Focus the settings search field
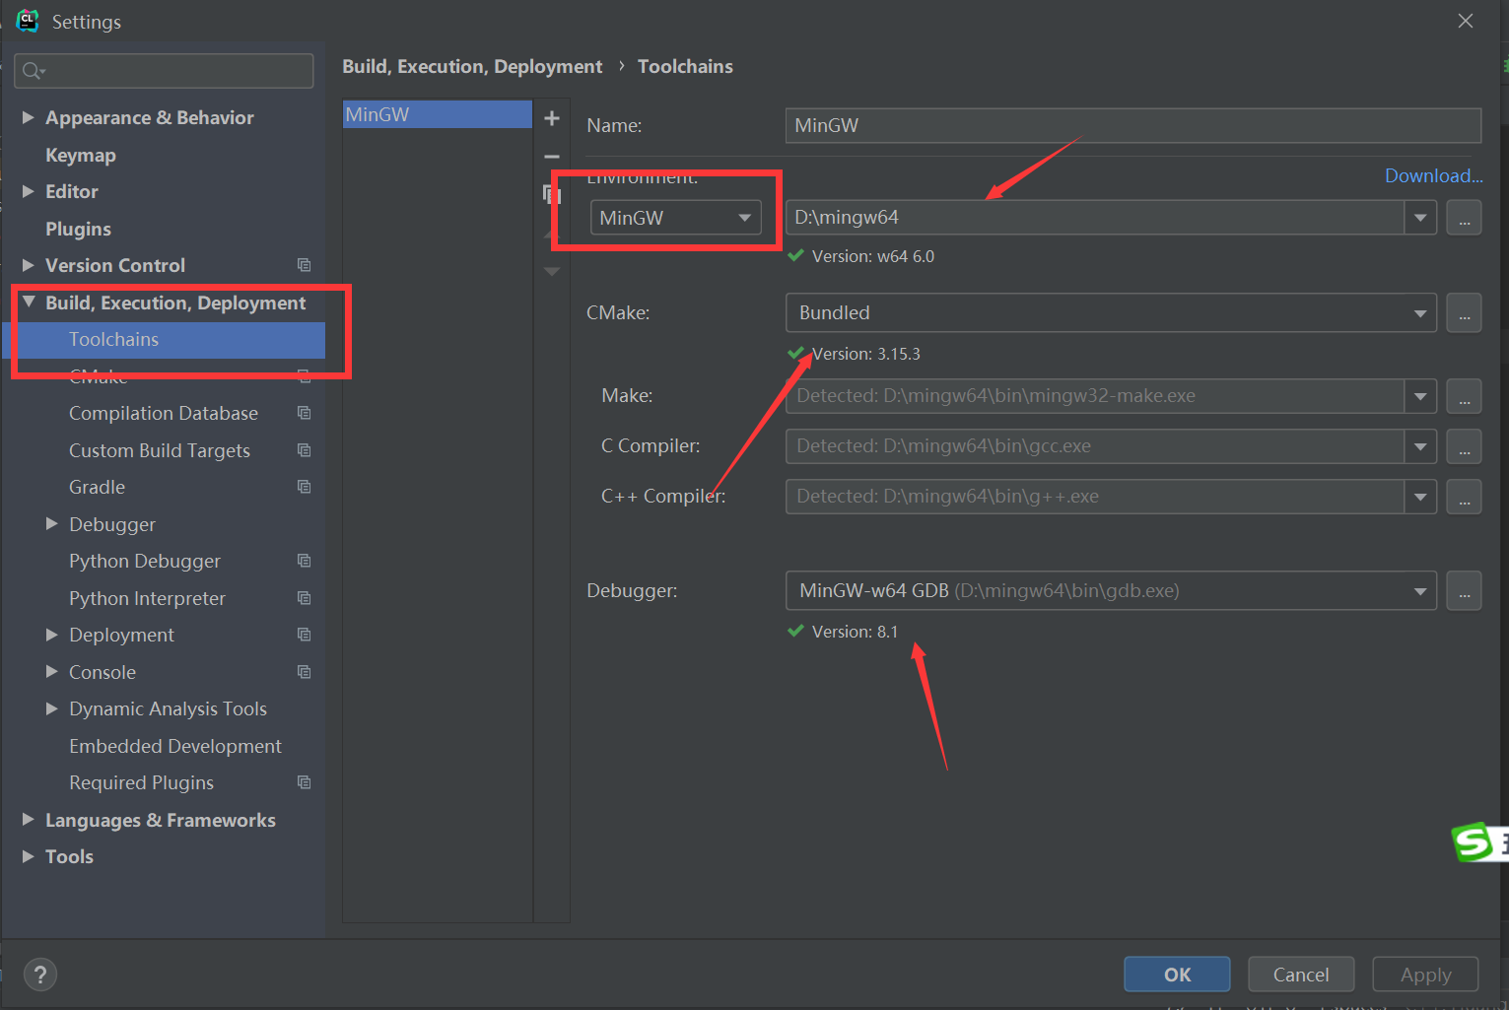Viewport: 1509px width, 1010px height. [164, 71]
